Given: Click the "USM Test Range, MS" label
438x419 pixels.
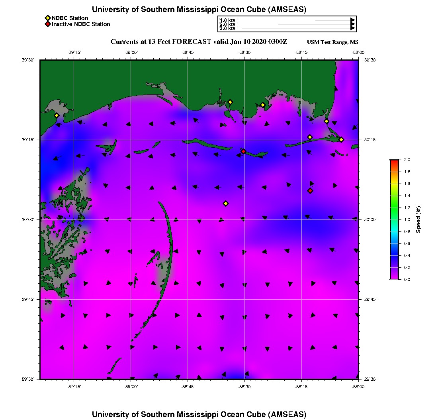Looking at the screenshot, I should coord(332,42).
